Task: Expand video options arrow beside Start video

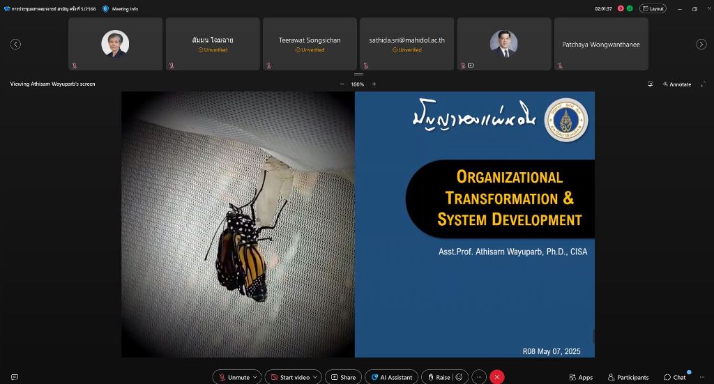Action: [x=316, y=377]
